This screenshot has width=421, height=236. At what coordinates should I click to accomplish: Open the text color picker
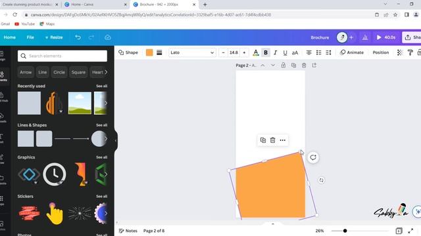point(256,52)
